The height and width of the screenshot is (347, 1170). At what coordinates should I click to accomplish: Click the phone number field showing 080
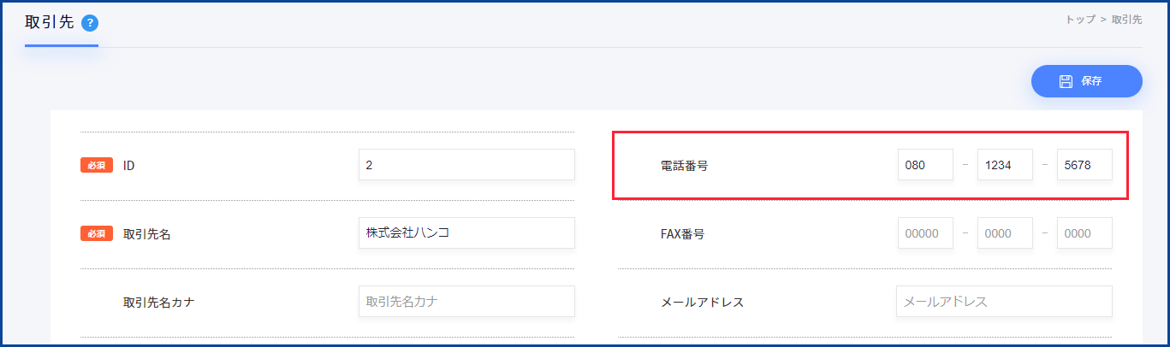pos(925,165)
